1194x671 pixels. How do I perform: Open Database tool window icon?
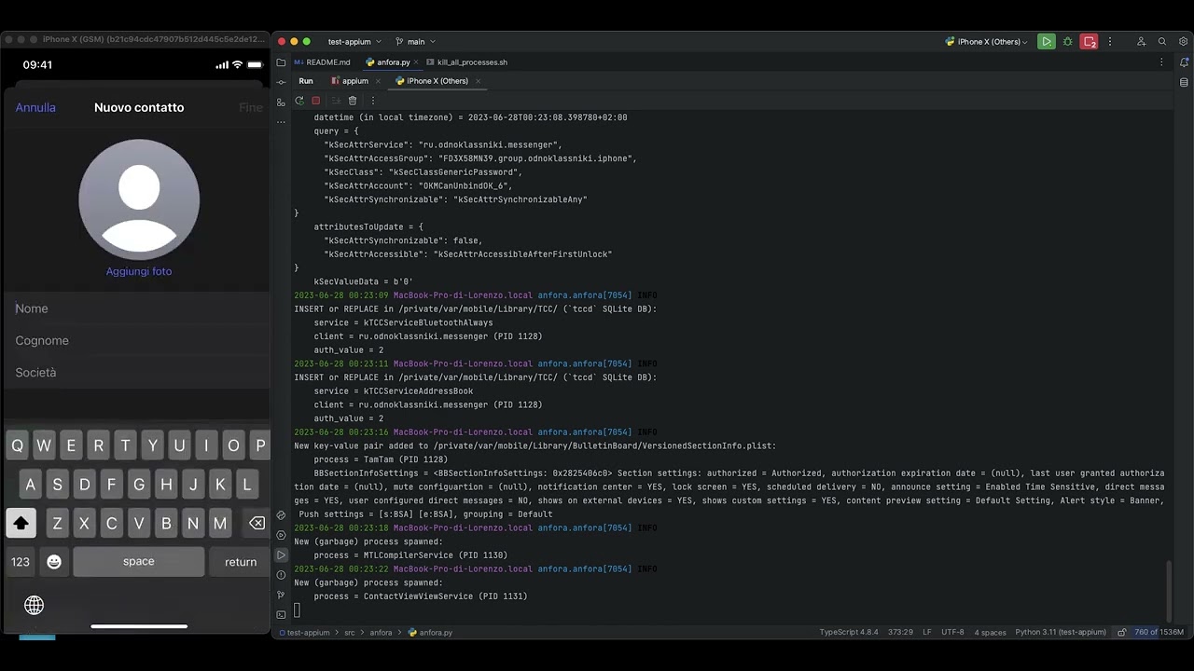(1184, 82)
